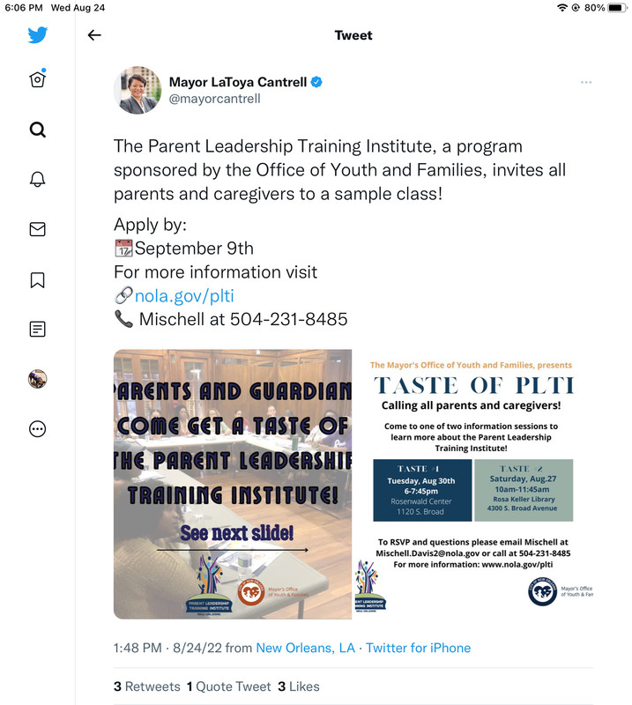Open the parents and guardians photo slide
The width and height of the screenshot is (632, 705).
click(x=233, y=484)
